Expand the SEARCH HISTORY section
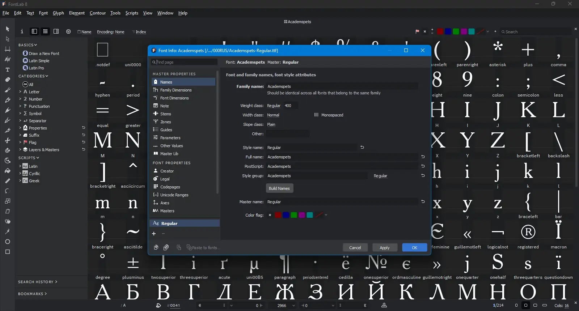This screenshot has height=311, width=579. 38,282
